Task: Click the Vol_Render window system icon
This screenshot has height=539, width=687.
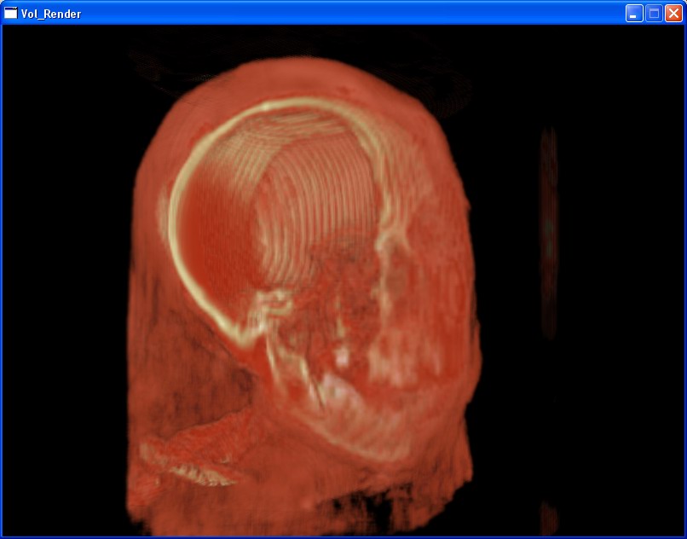Action: (11, 13)
